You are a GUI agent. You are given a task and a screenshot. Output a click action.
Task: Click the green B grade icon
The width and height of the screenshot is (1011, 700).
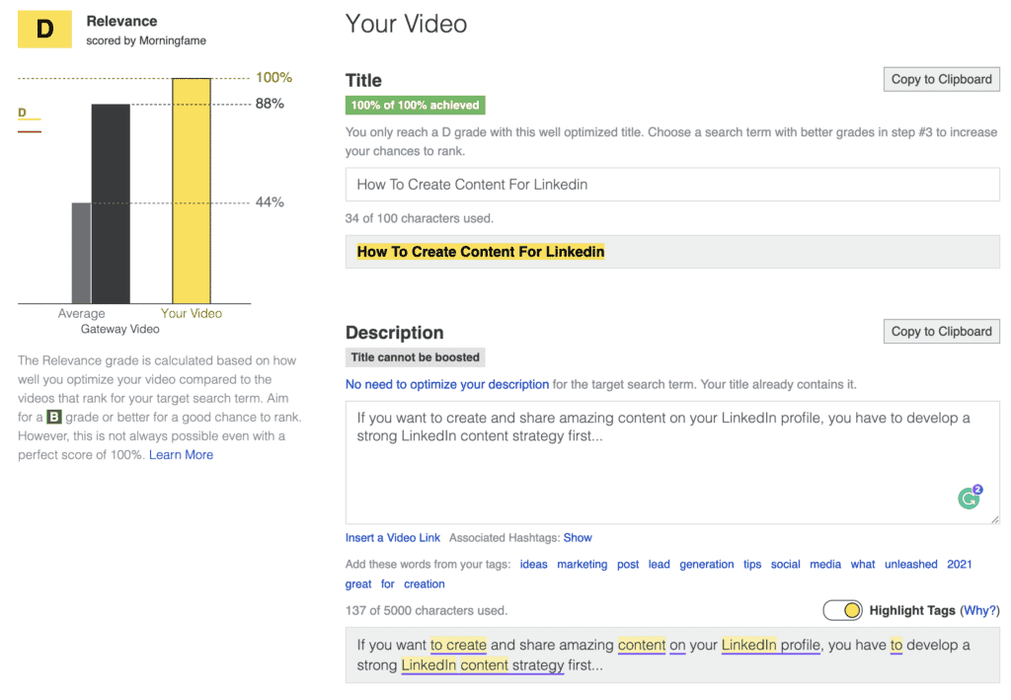pyautogui.click(x=54, y=418)
